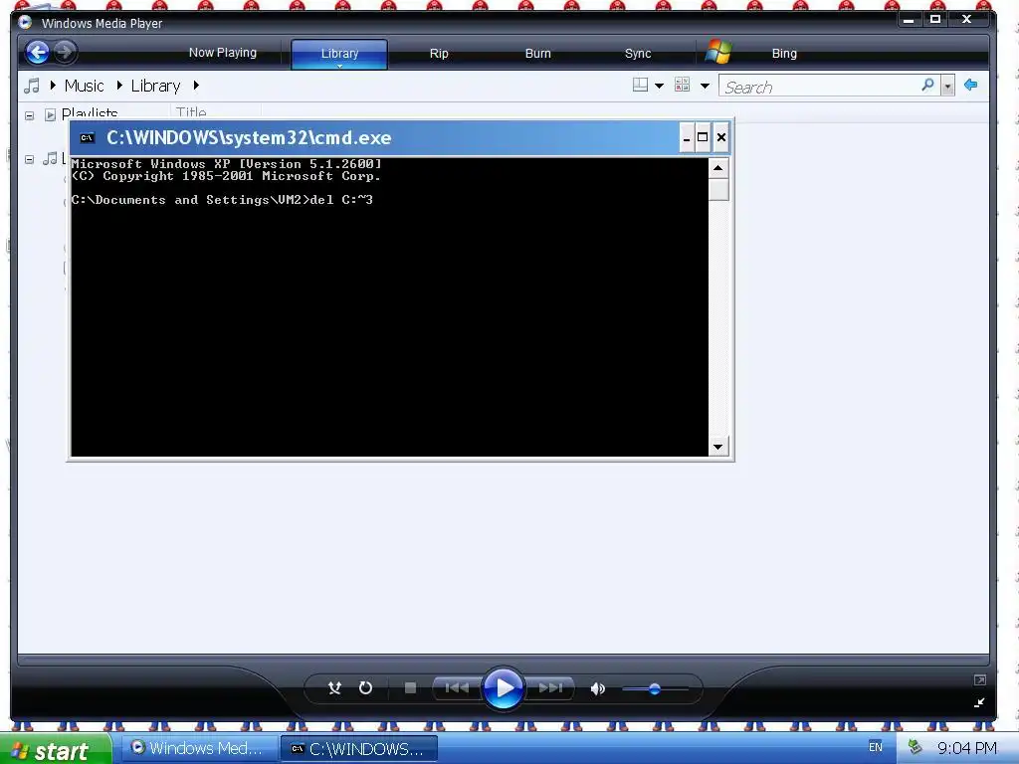
Task: Mute the sound with the speaker icon
Action: pyautogui.click(x=597, y=688)
